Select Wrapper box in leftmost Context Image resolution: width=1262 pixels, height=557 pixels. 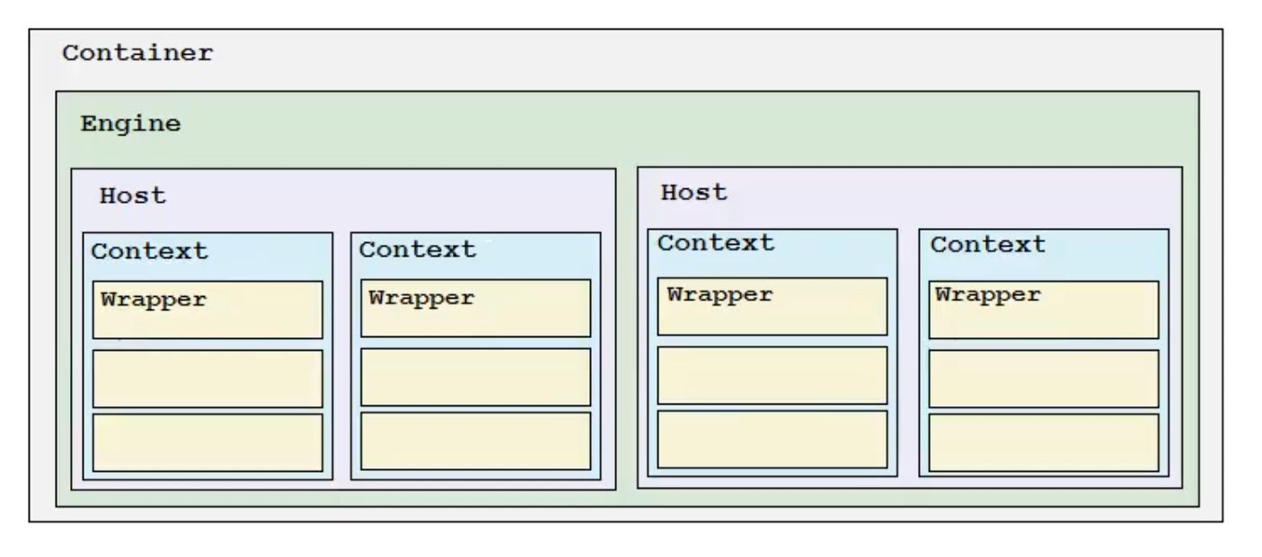tap(207, 310)
